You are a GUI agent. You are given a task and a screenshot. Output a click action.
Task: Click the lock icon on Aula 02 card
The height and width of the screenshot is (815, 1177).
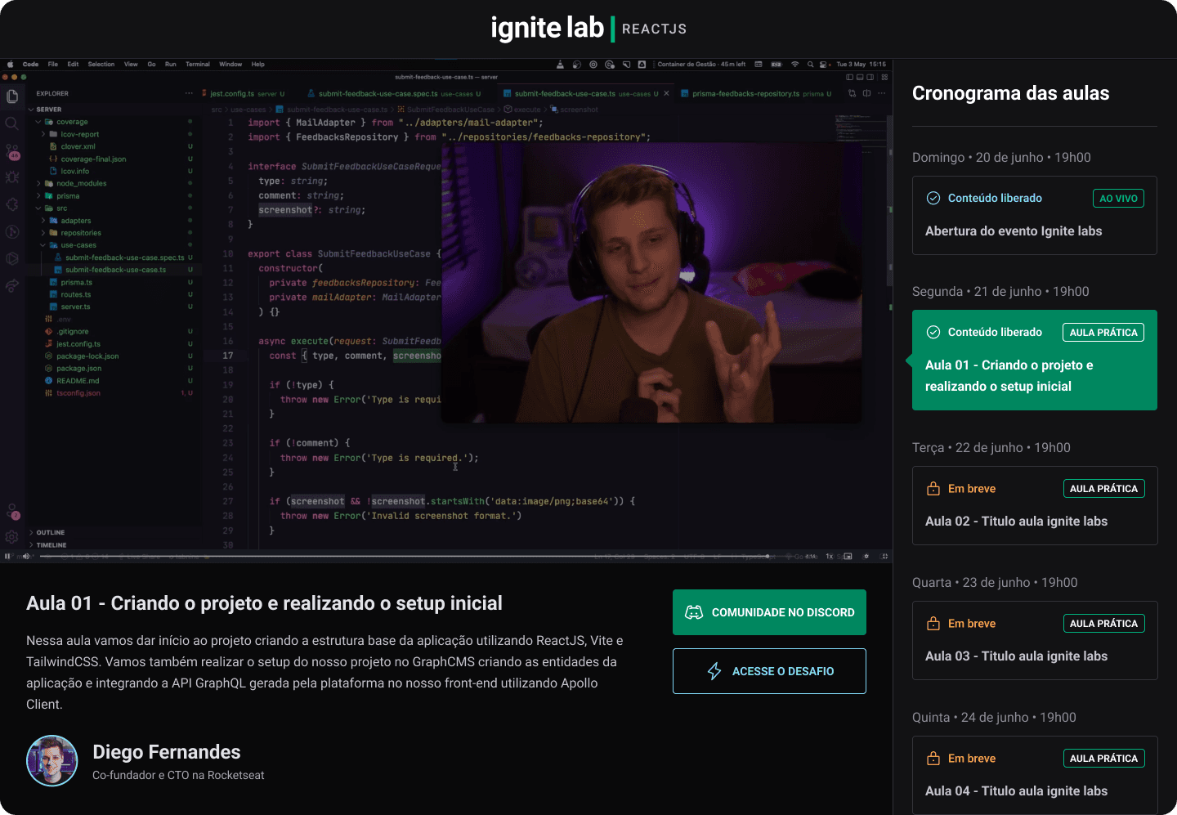933,489
